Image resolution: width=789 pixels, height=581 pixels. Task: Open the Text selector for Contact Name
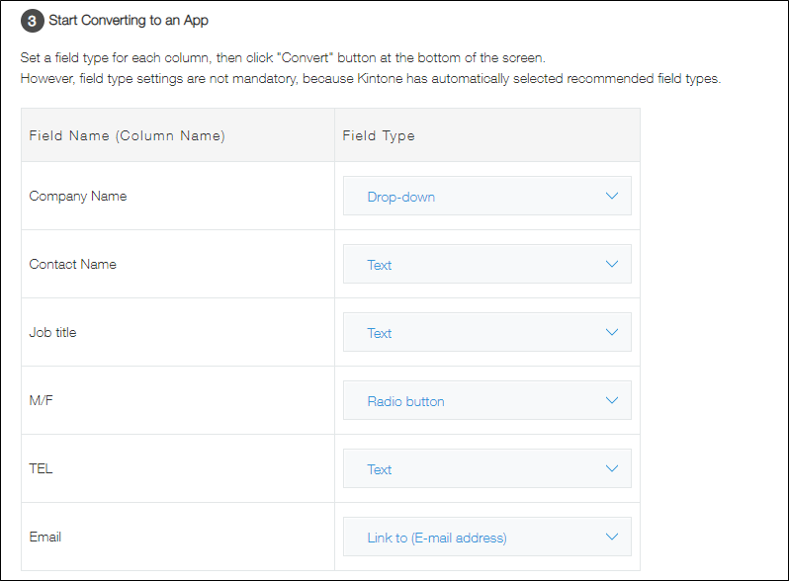[x=486, y=265]
